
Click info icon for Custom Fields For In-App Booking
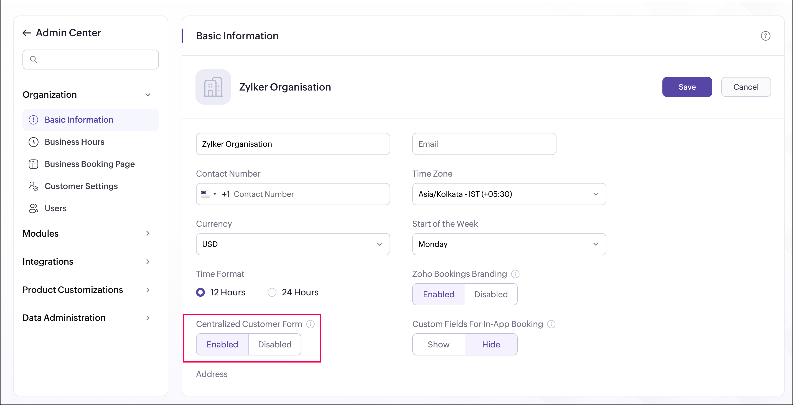tap(551, 324)
